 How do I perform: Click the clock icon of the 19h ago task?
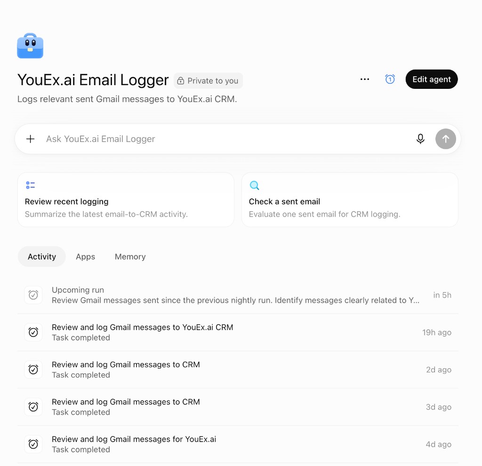click(33, 332)
